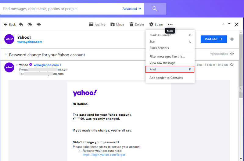Open the https://login.yahoo.com/forgot link
This screenshot has height=161, width=244.
[x=104, y=155]
